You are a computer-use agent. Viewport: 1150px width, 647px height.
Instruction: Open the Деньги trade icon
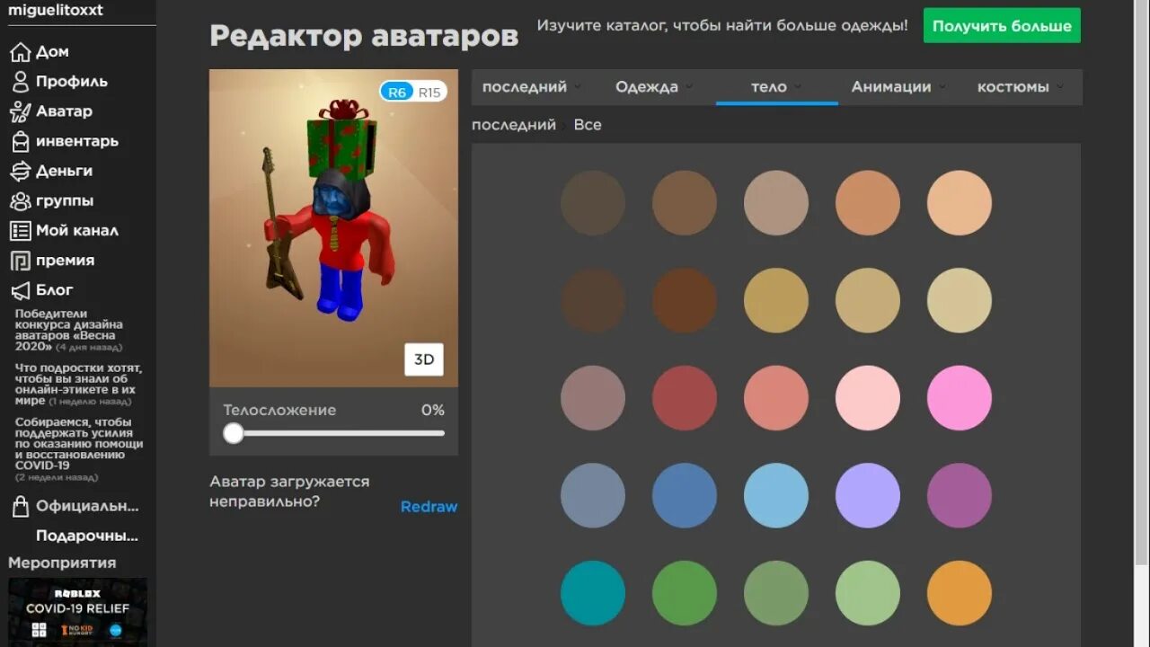tap(20, 171)
